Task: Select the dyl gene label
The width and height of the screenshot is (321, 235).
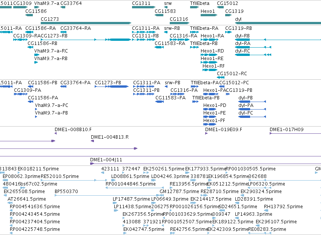Action: pos(238,19)
